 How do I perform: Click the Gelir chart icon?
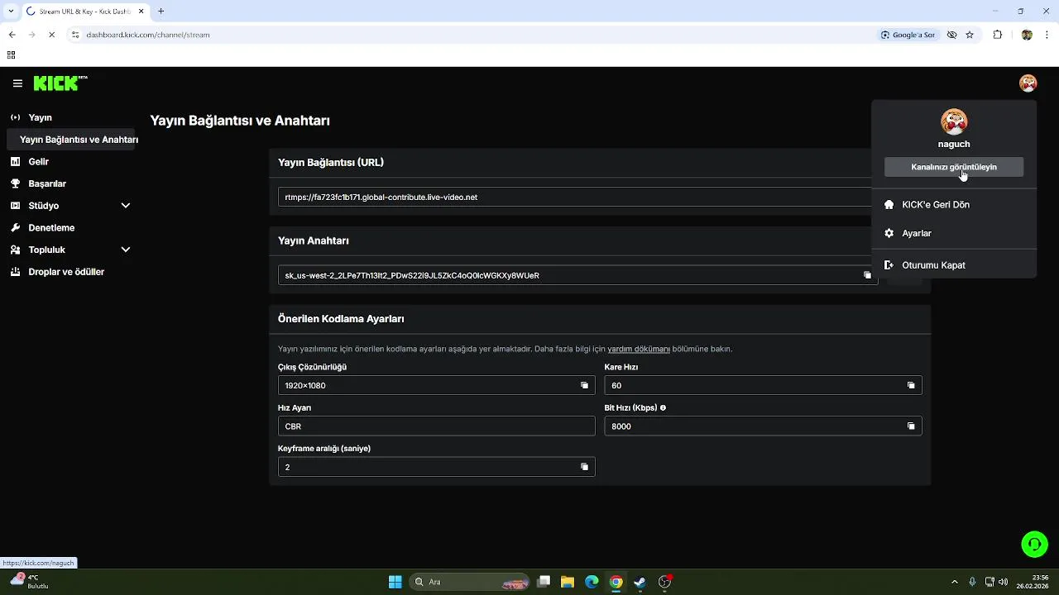click(x=15, y=162)
